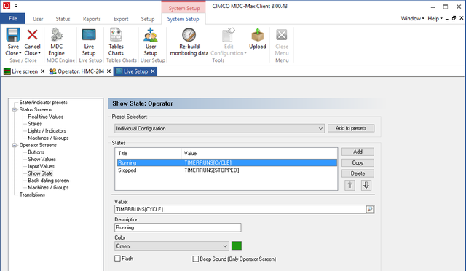This screenshot has height=271, width=466.
Task: Click the green color swatch
Action: pyautogui.click(x=237, y=246)
